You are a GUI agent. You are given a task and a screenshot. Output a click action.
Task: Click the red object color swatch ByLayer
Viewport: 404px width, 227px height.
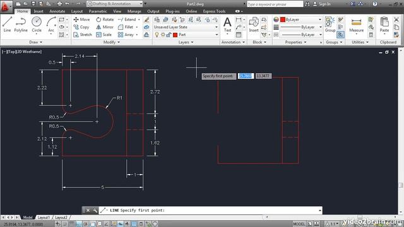pos(283,20)
